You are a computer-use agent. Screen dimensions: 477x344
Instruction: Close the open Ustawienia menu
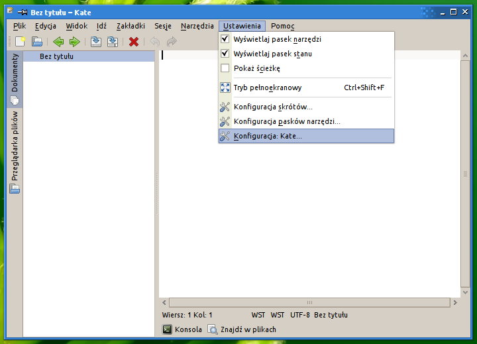click(242, 26)
